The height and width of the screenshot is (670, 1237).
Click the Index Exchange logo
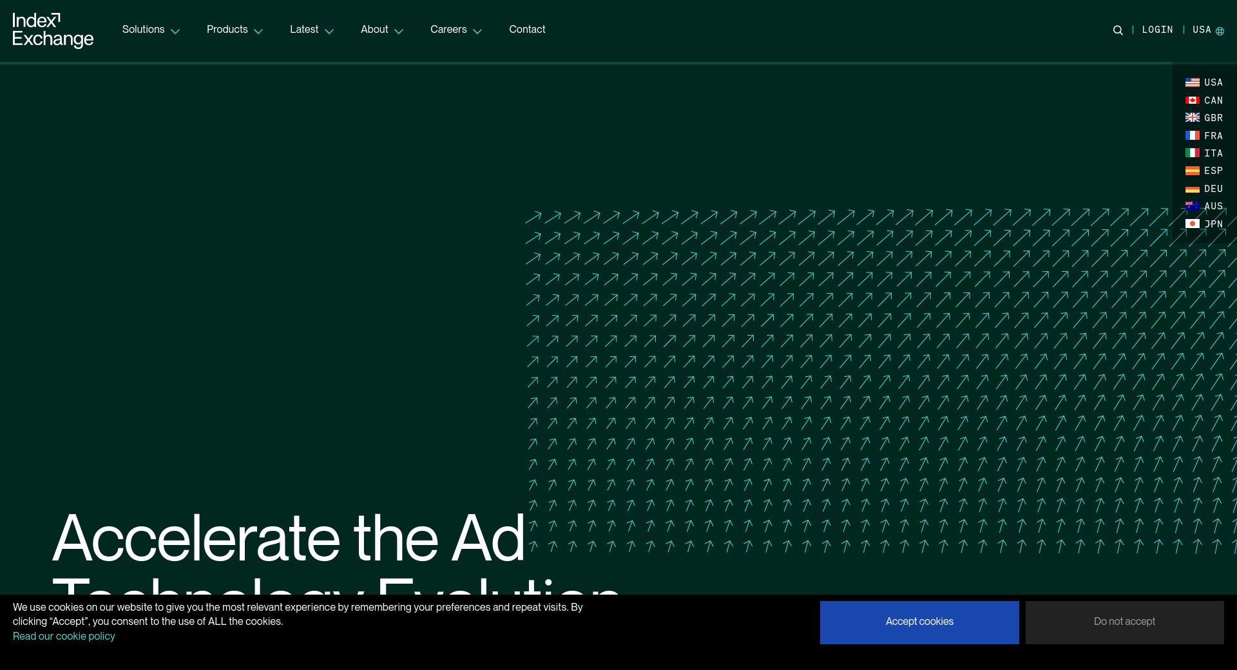pyautogui.click(x=53, y=30)
